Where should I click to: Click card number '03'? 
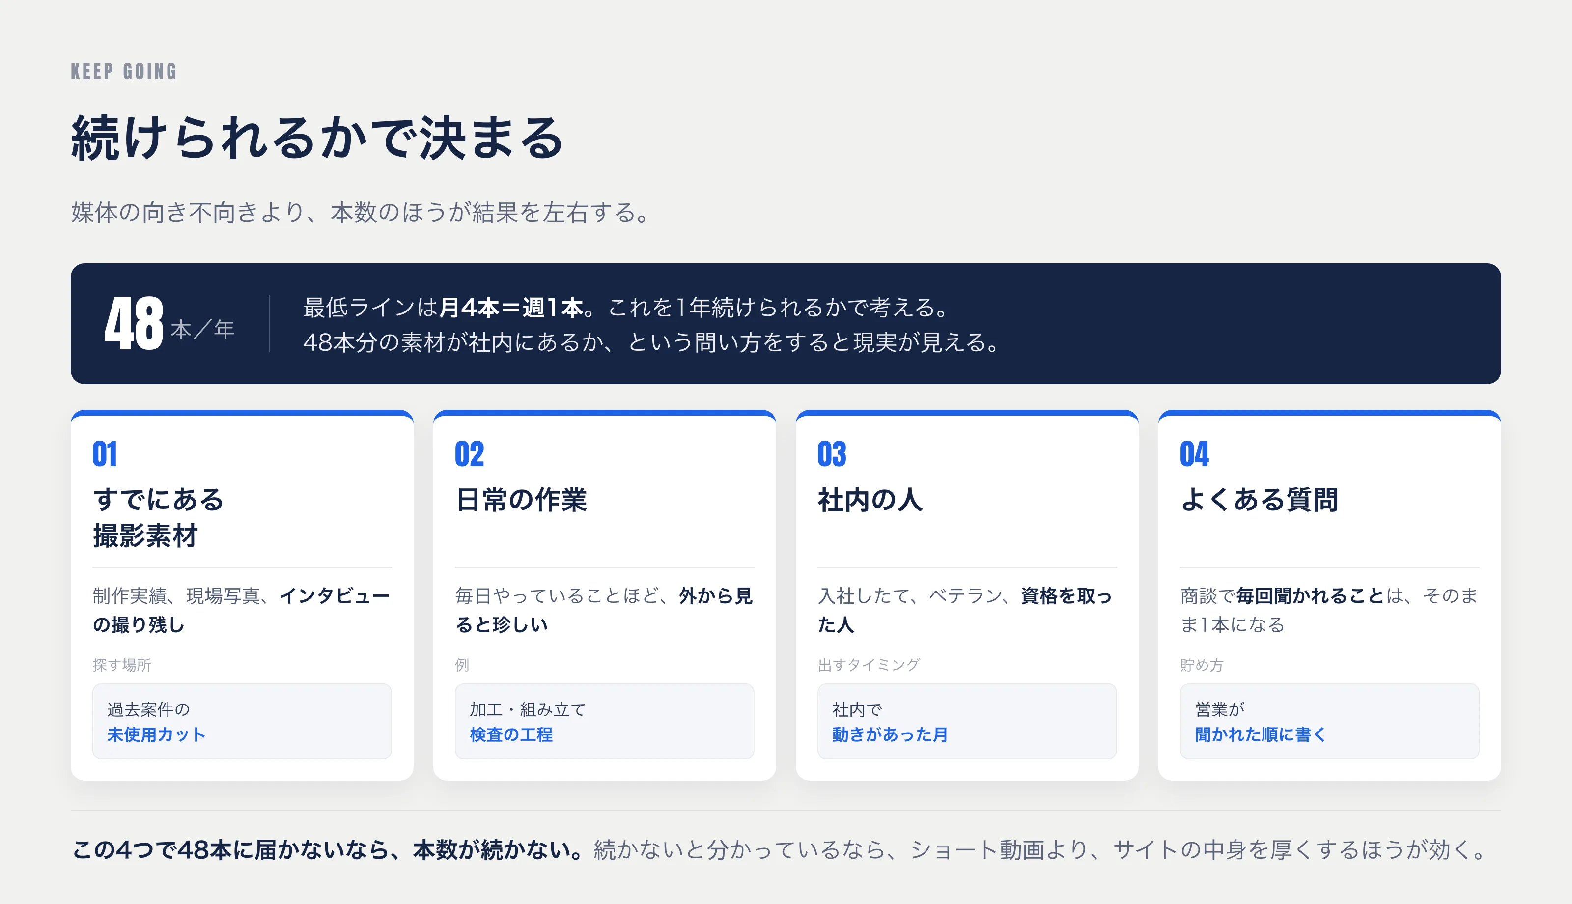pos(832,454)
